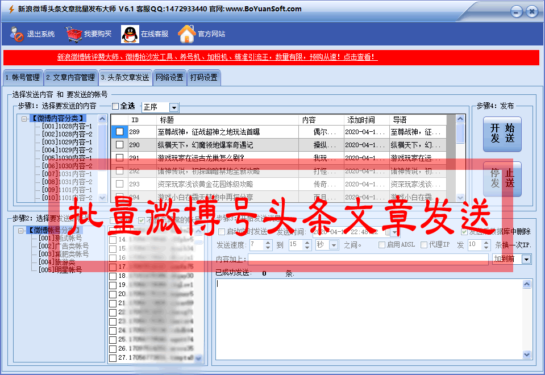Tick checkbox for account row 20
Screen dimensions: 545x375
tap(113, 294)
